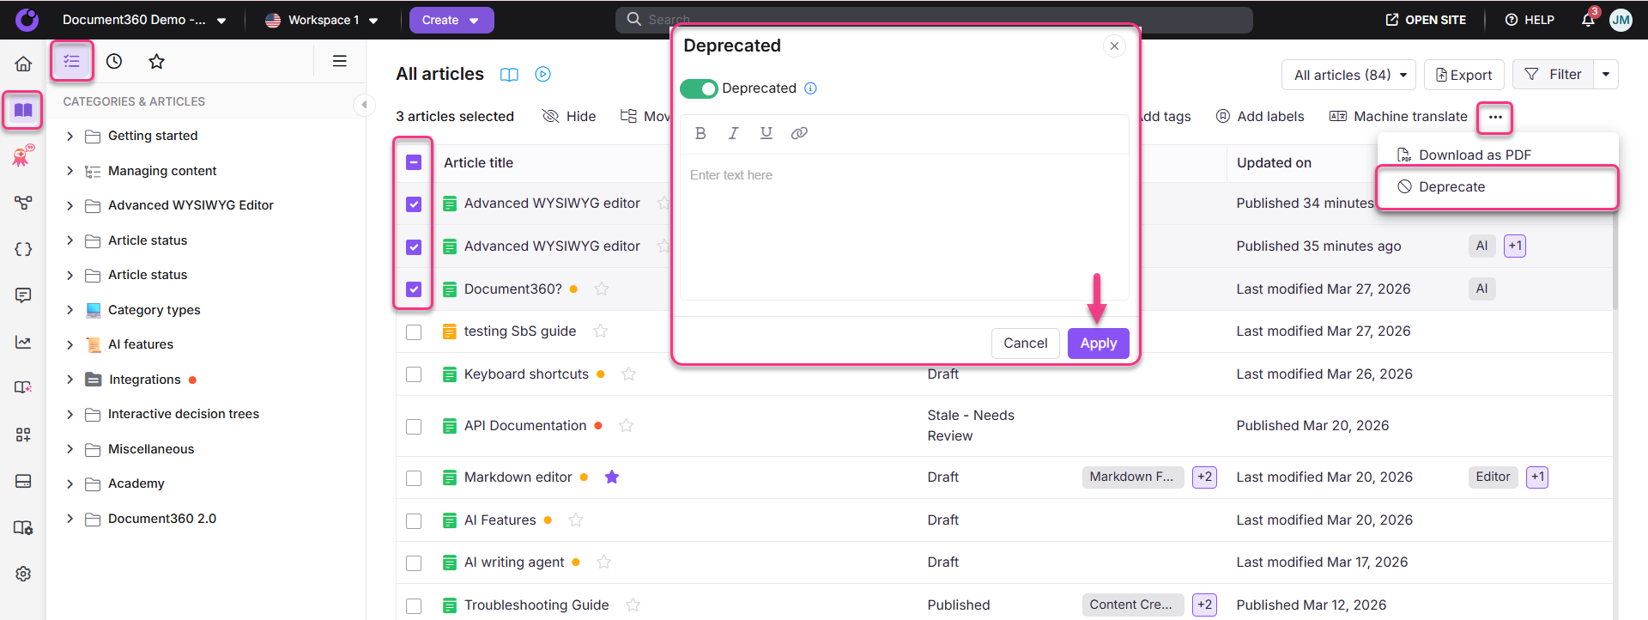Open the Widgets grid icon in sidebar
Image resolution: width=1648 pixels, height=620 pixels.
click(x=23, y=435)
